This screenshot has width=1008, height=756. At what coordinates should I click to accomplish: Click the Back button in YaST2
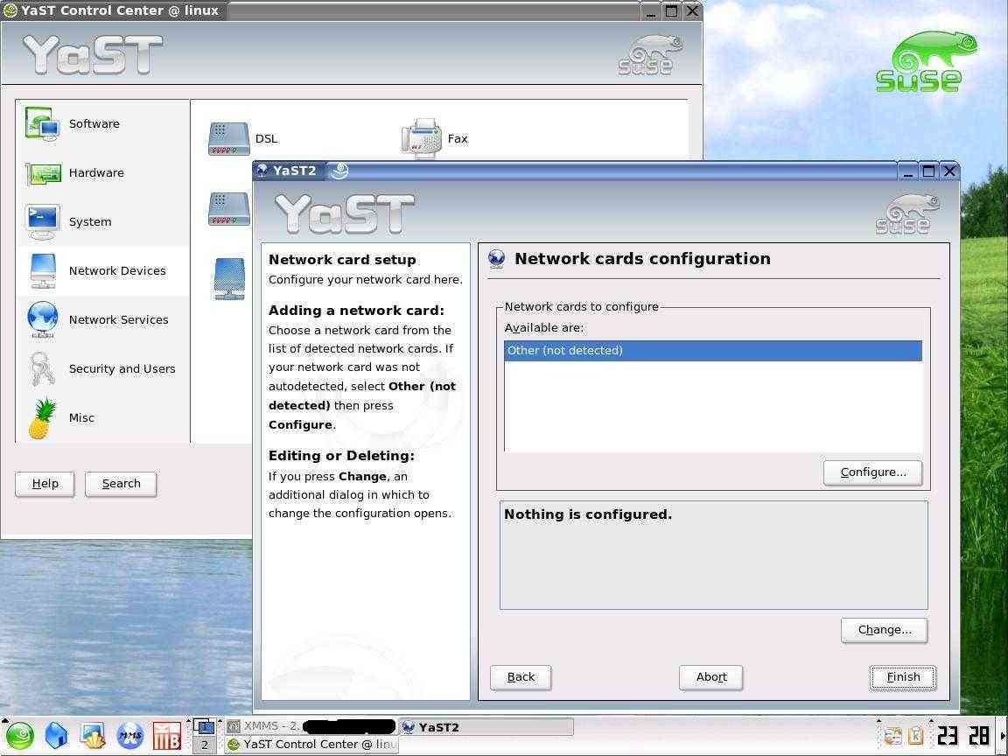point(521,677)
